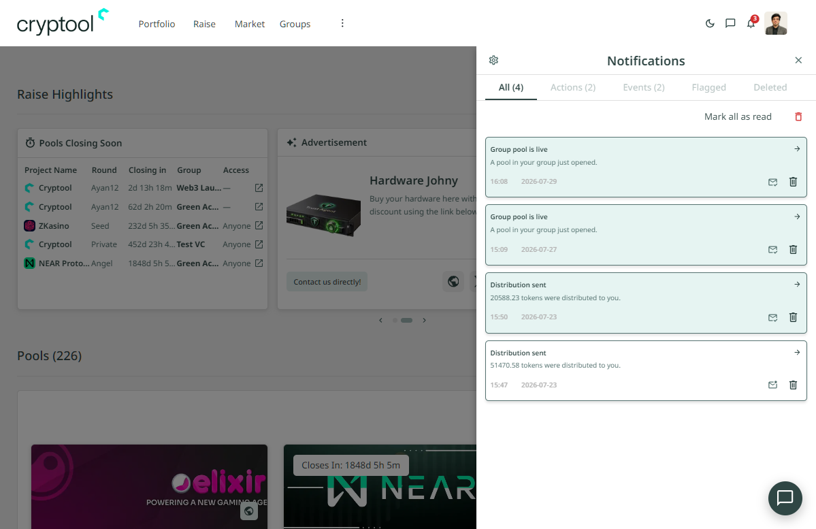Image resolution: width=816 pixels, height=529 pixels.
Task: Click globe icon on elixir pool card
Action: (249, 511)
